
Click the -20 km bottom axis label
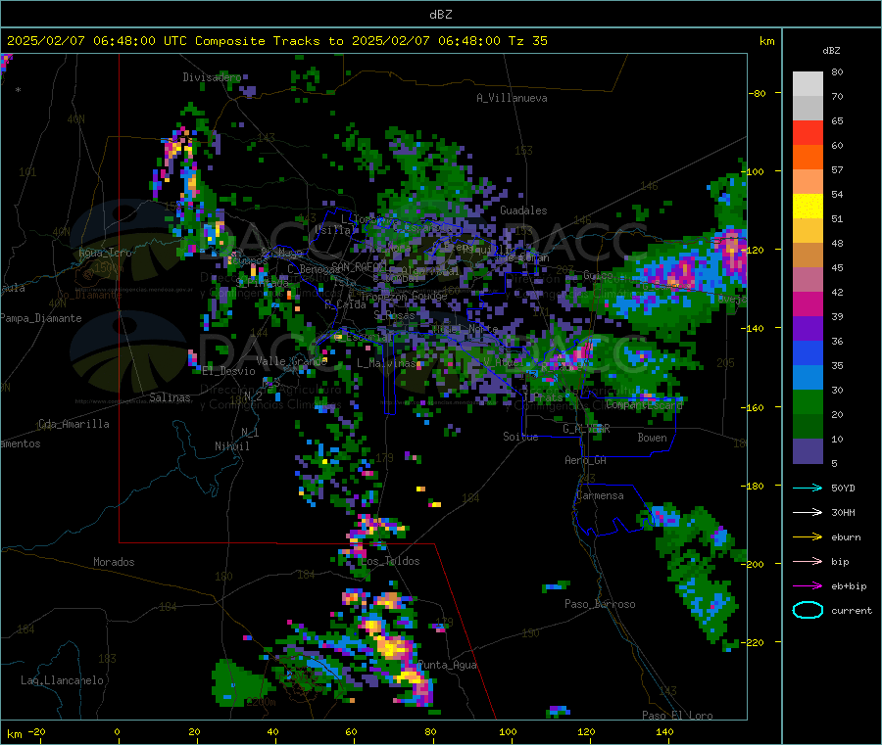[x=37, y=731]
